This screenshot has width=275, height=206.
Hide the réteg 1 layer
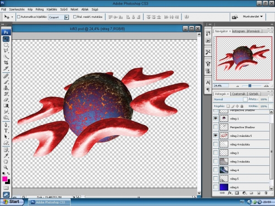(215, 119)
